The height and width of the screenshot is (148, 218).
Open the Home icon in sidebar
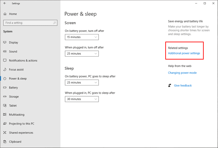coord(5,14)
